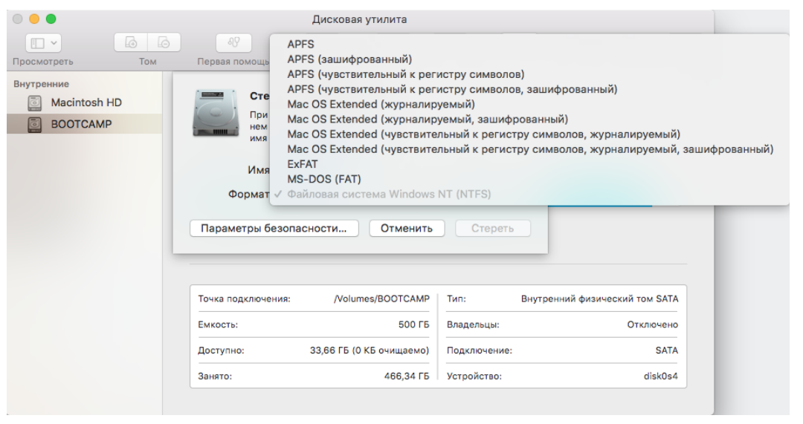Click the 500 ГБ capacity value

coord(414,324)
